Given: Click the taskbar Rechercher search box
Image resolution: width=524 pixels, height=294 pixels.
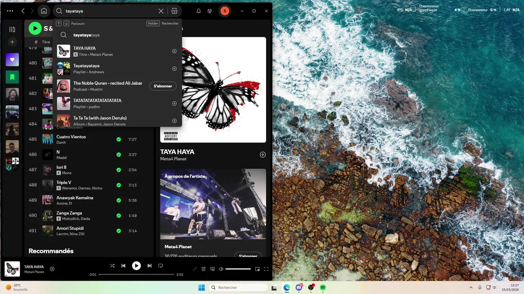Looking at the screenshot, I should click(237, 287).
